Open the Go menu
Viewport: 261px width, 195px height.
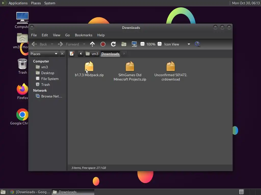point(67,35)
